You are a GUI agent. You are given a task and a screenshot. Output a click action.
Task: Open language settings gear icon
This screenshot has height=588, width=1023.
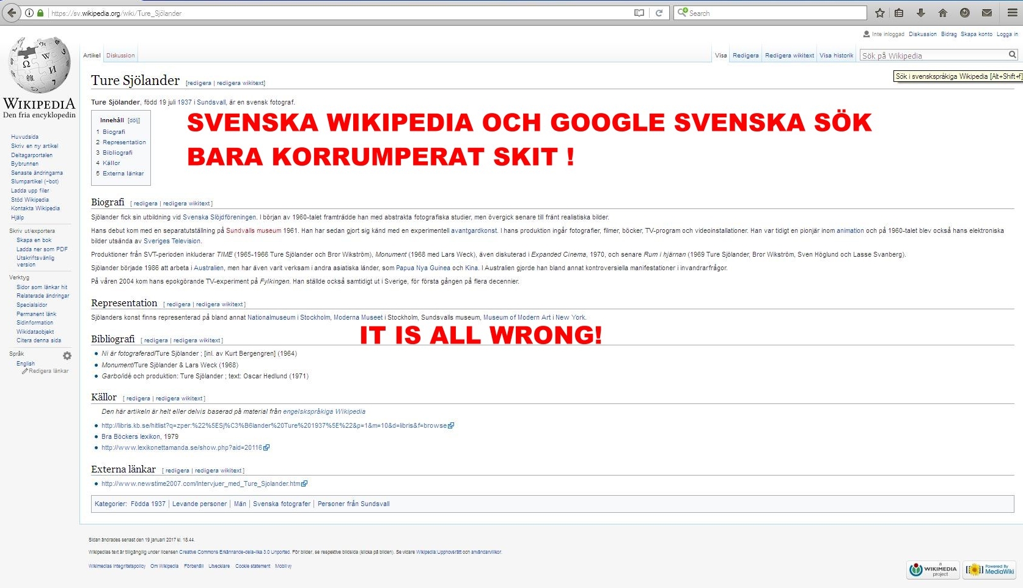[x=67, y=356]
